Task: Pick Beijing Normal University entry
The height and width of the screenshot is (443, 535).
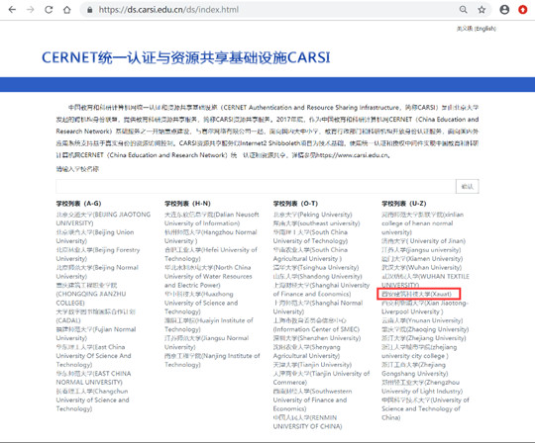Action: click(x=97, y=272)
